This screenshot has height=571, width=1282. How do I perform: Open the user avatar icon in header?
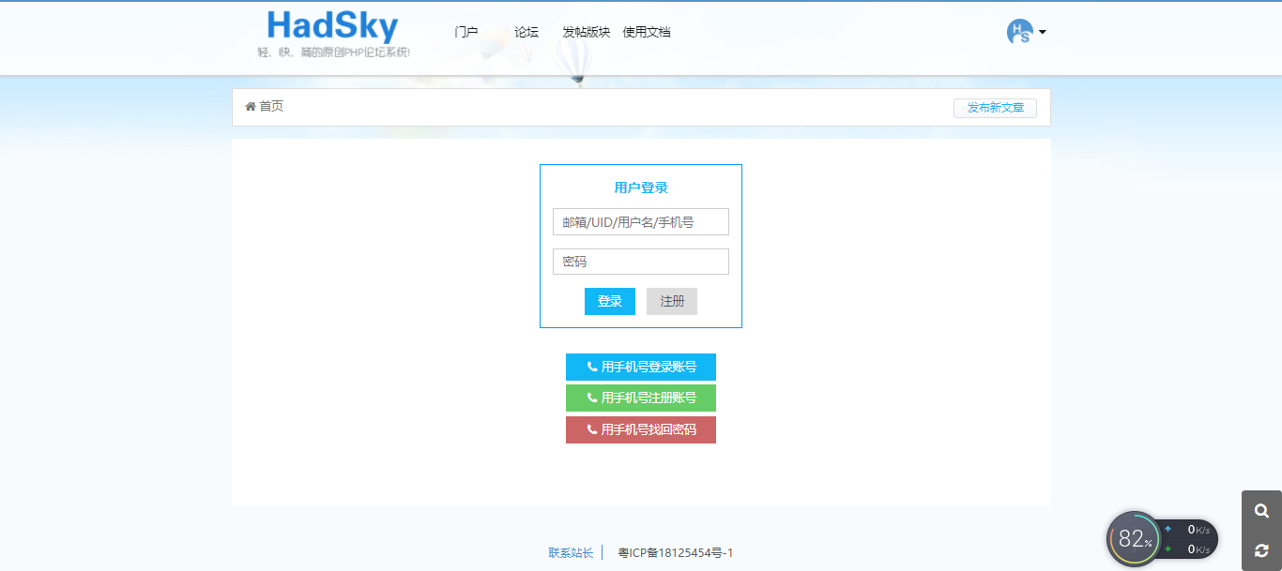pos(1019,32)
